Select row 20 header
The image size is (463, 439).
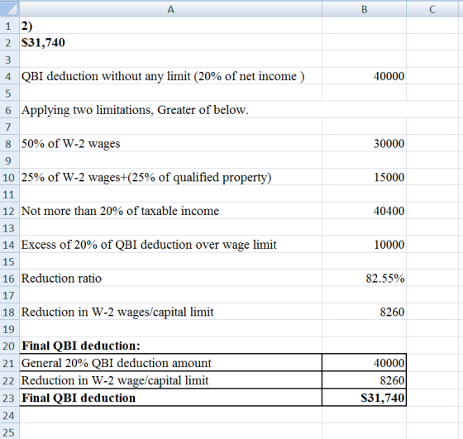[x=10, y=346]
